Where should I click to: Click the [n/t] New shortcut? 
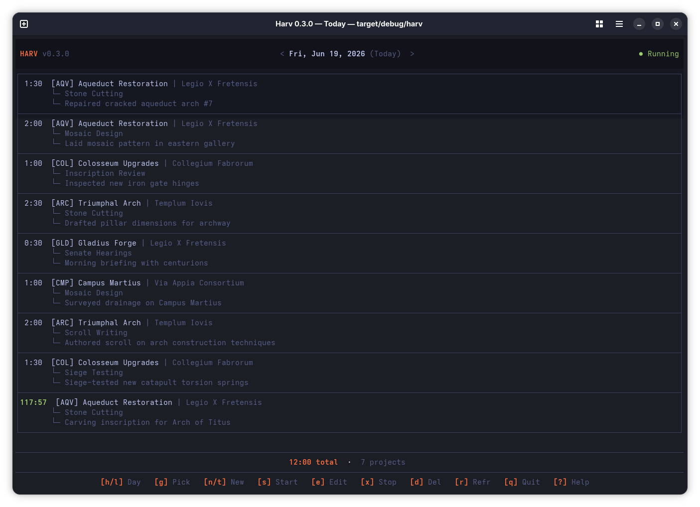[x=224, y=482]
